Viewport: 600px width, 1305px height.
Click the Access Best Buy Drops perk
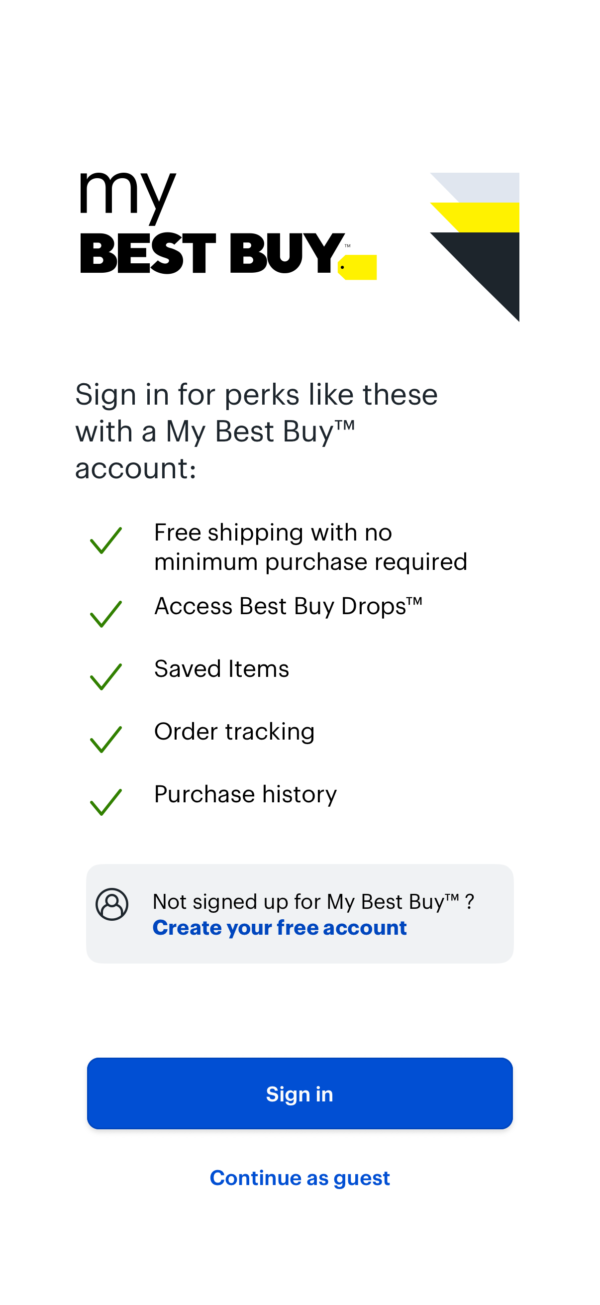pos(290,605)
